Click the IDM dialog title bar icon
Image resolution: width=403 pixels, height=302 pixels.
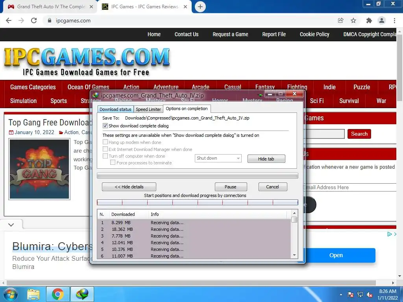(96, 95)
